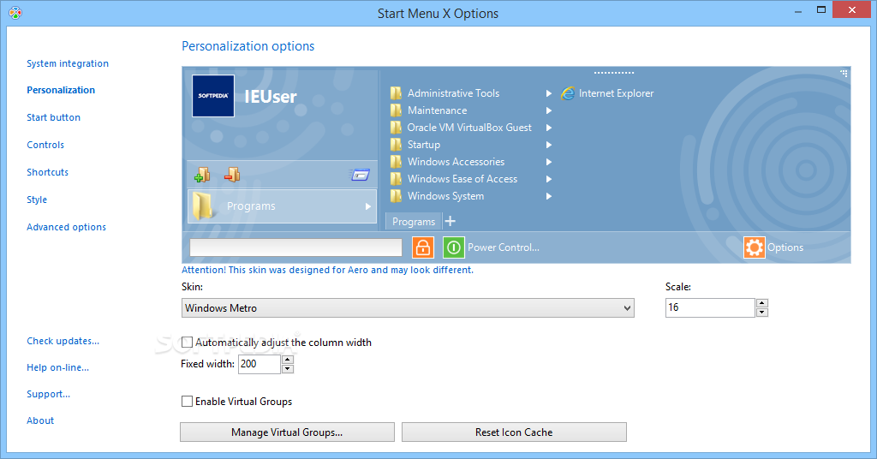Image resolution: width=877 pixels, height=459 pixels.
Task: Click the orange gear Options icon
Action: pyautogui.click(x=754, y=247)
